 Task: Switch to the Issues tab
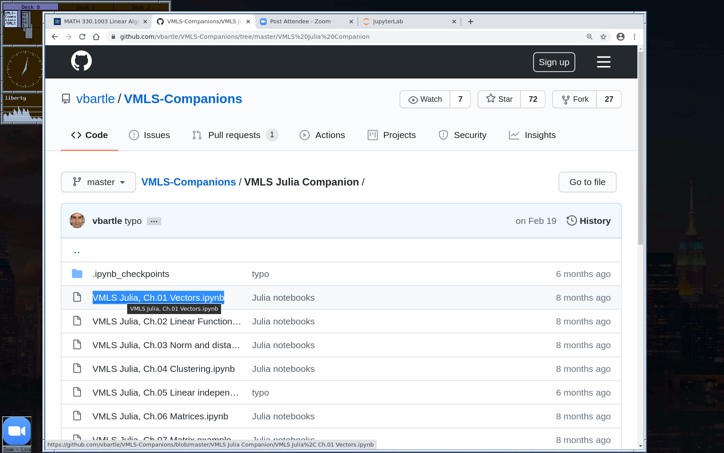pos(150,135)
